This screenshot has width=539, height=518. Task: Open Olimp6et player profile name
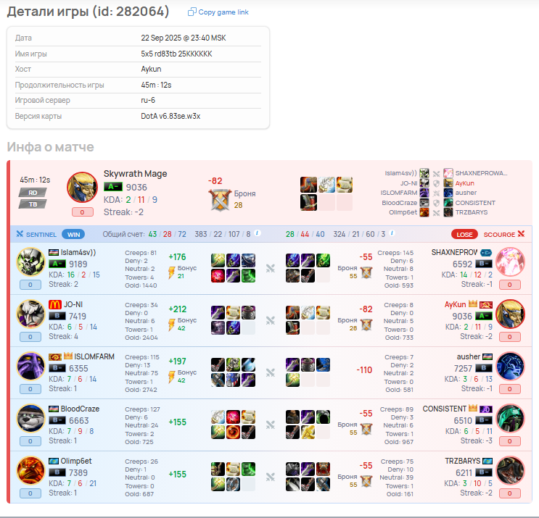[x=76, y=461]
